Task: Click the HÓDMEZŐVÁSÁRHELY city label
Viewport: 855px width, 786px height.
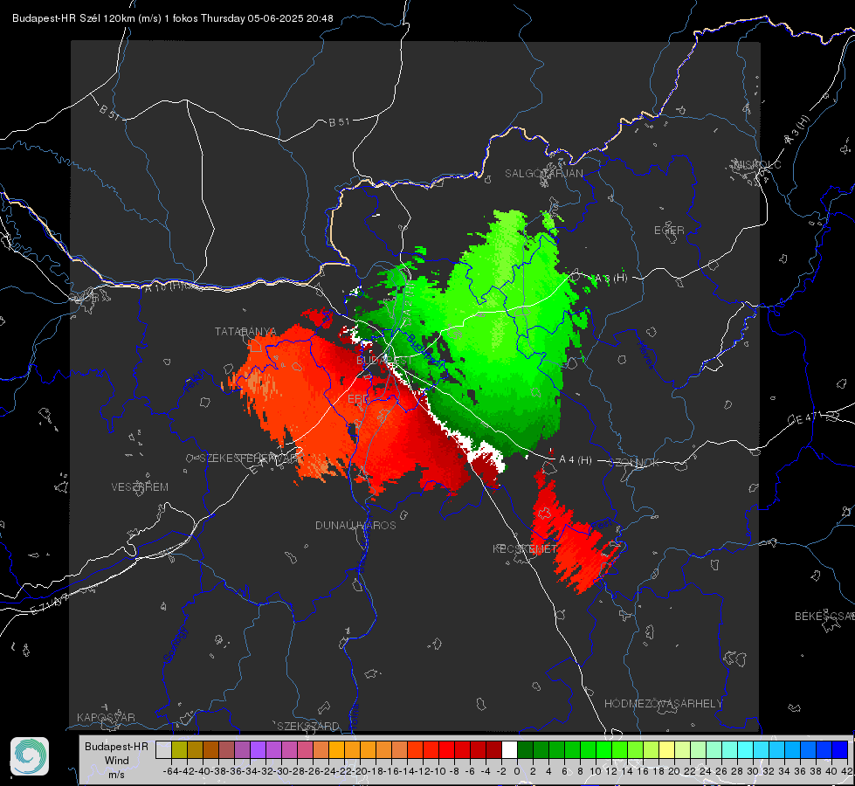Action: point(663,704)
